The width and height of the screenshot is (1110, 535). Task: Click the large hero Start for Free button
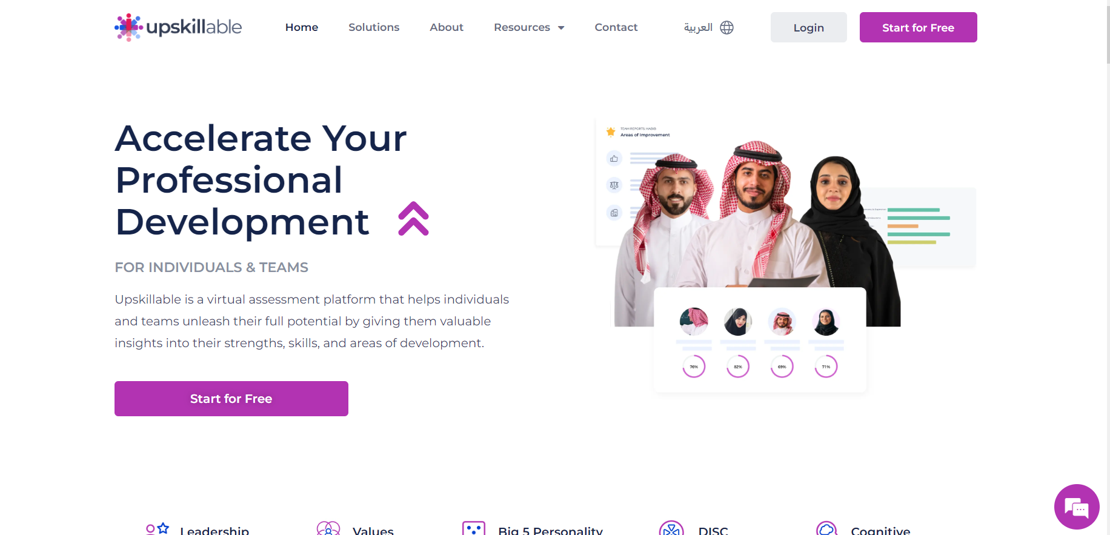pos(231,399)
